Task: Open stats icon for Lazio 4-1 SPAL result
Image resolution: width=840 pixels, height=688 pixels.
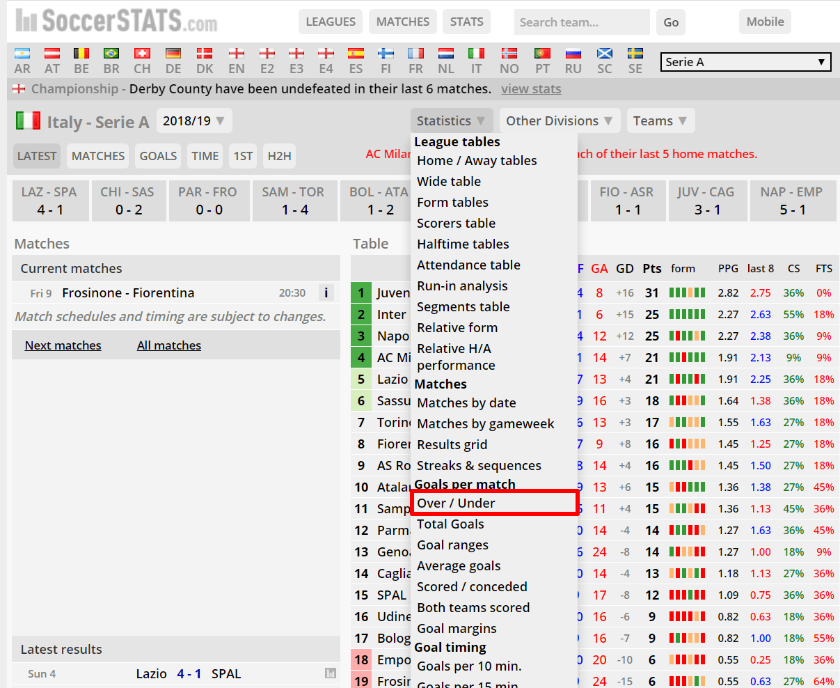Action: (331, 673)
